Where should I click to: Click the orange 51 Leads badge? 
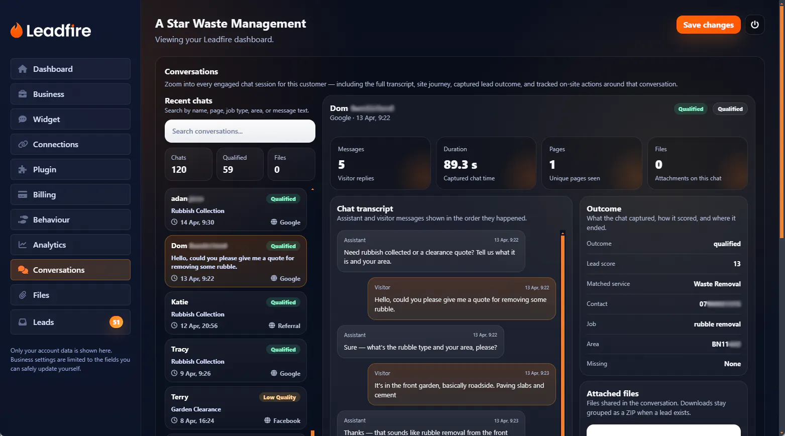[x=116, y=322]
